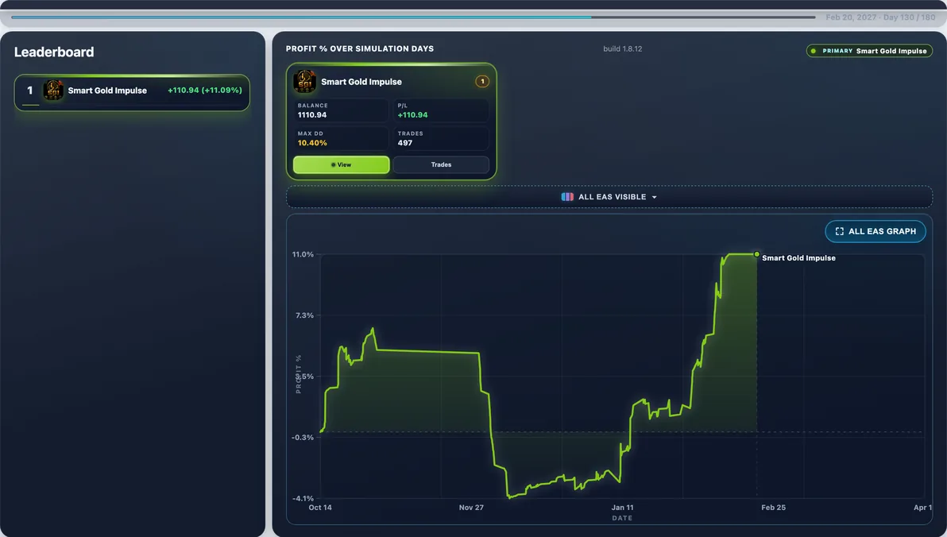
Task: Click the expand icon in All EAs Graph button
Action: (x=839, y=231)
